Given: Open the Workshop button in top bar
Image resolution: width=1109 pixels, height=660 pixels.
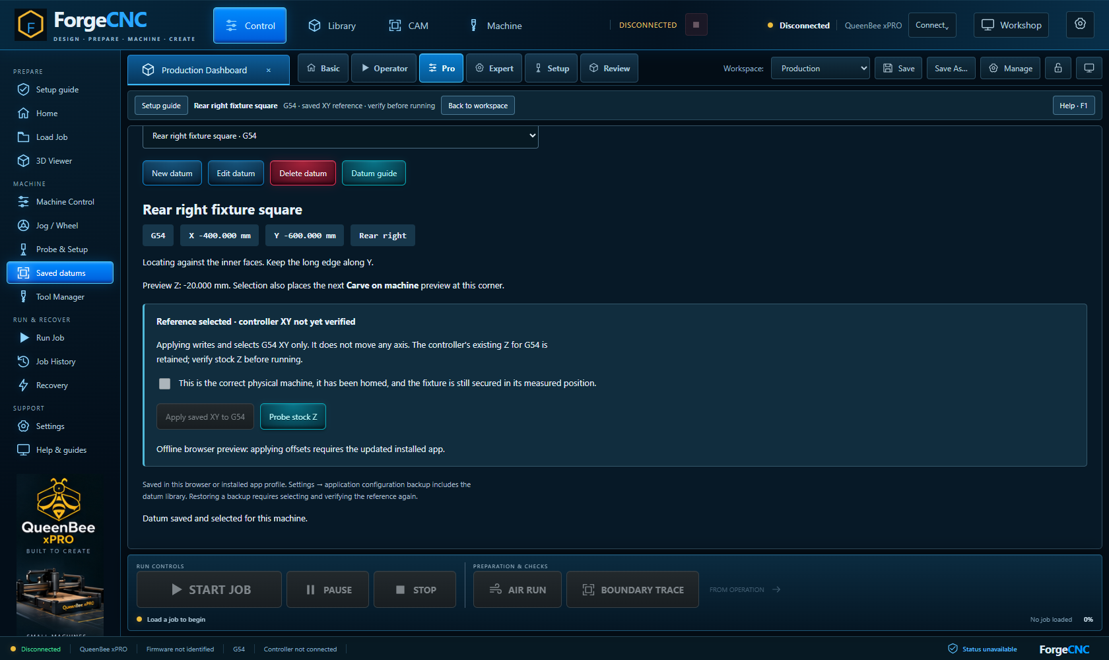Looking at the screenshot, I should point(1011,25).
